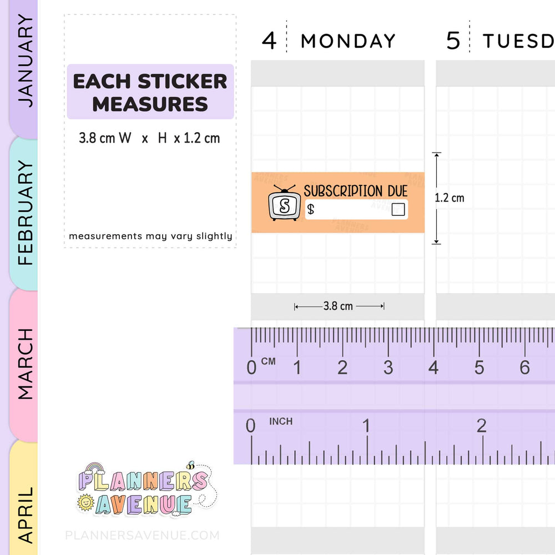Screen dimensions: 555x555
Task: Click the 3.8 cm width dimension marker
Action: 339,306
